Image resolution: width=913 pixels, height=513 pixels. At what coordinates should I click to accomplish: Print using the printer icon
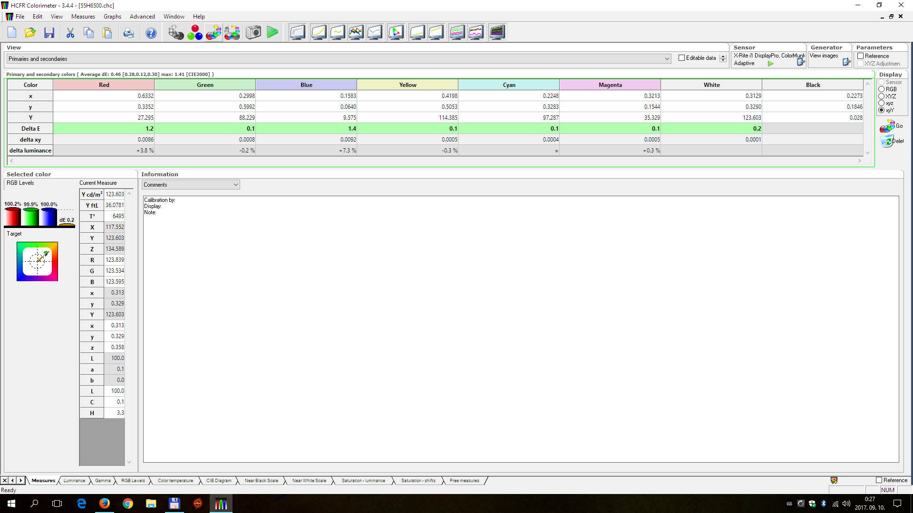(x=128, y=32)
